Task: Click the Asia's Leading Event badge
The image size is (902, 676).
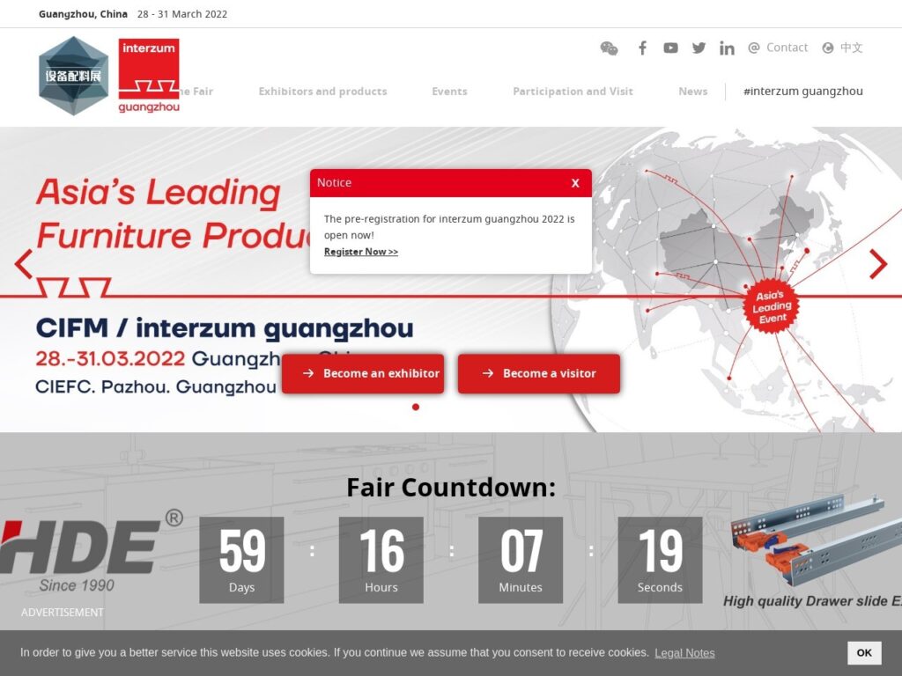Action: (x=771, y=306)
